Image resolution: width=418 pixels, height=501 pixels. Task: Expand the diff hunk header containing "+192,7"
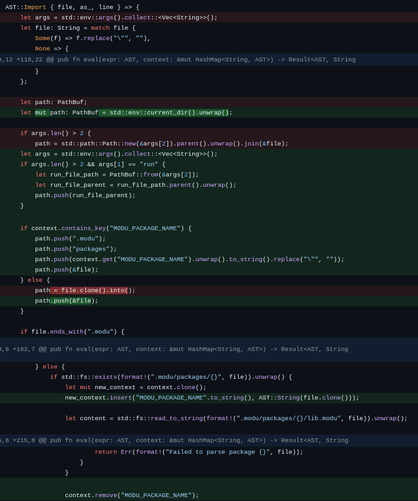coord(175,349)
